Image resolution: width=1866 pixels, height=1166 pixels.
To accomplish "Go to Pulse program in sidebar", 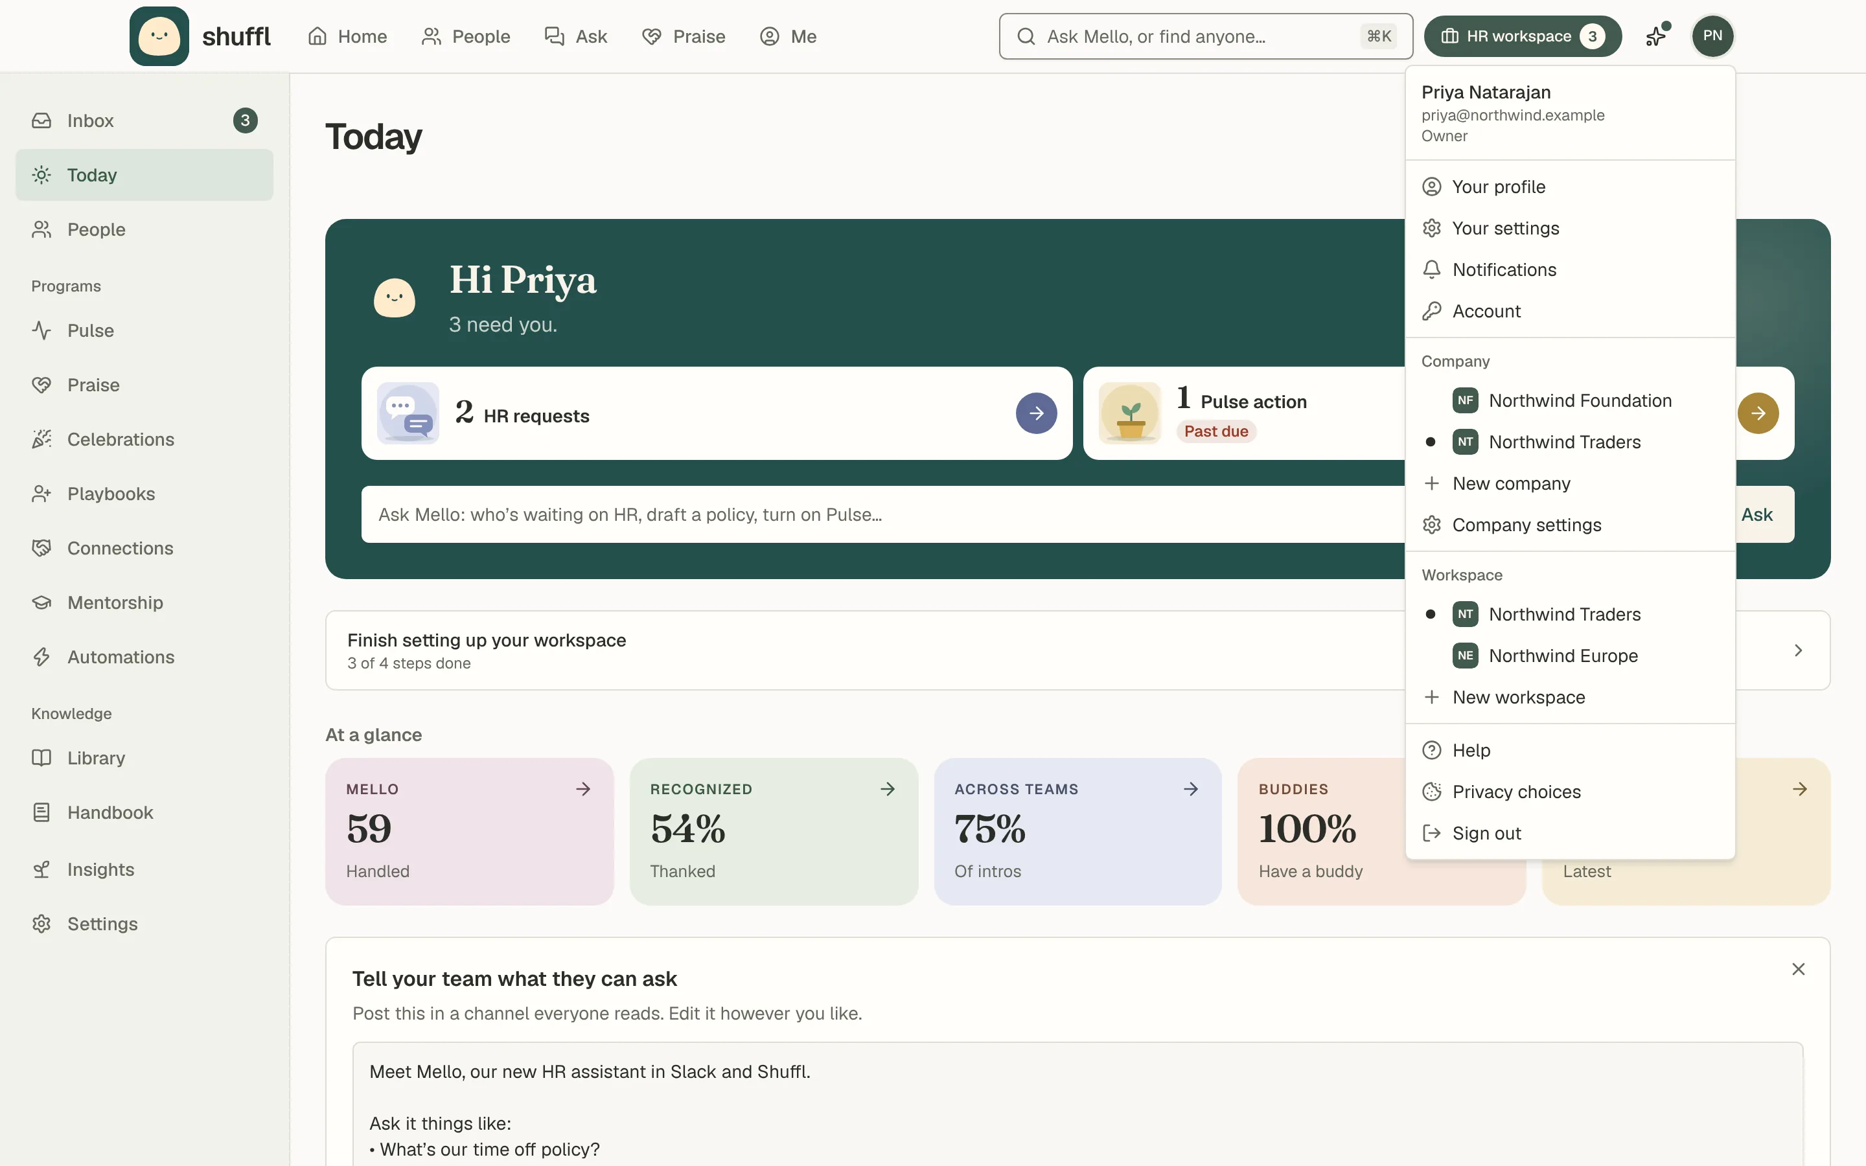I will [144, 330].
